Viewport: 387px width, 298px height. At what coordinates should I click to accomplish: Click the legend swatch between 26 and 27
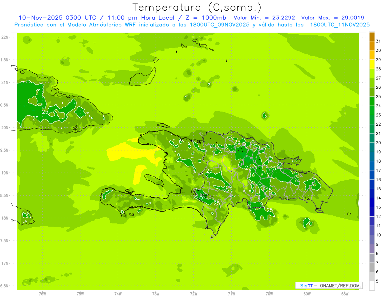(372, 83)
